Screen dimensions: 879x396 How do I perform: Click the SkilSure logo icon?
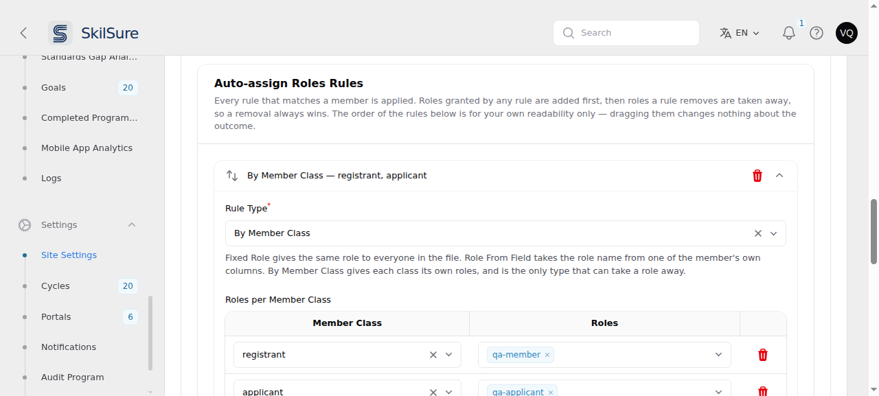click(x=60, y=33)
